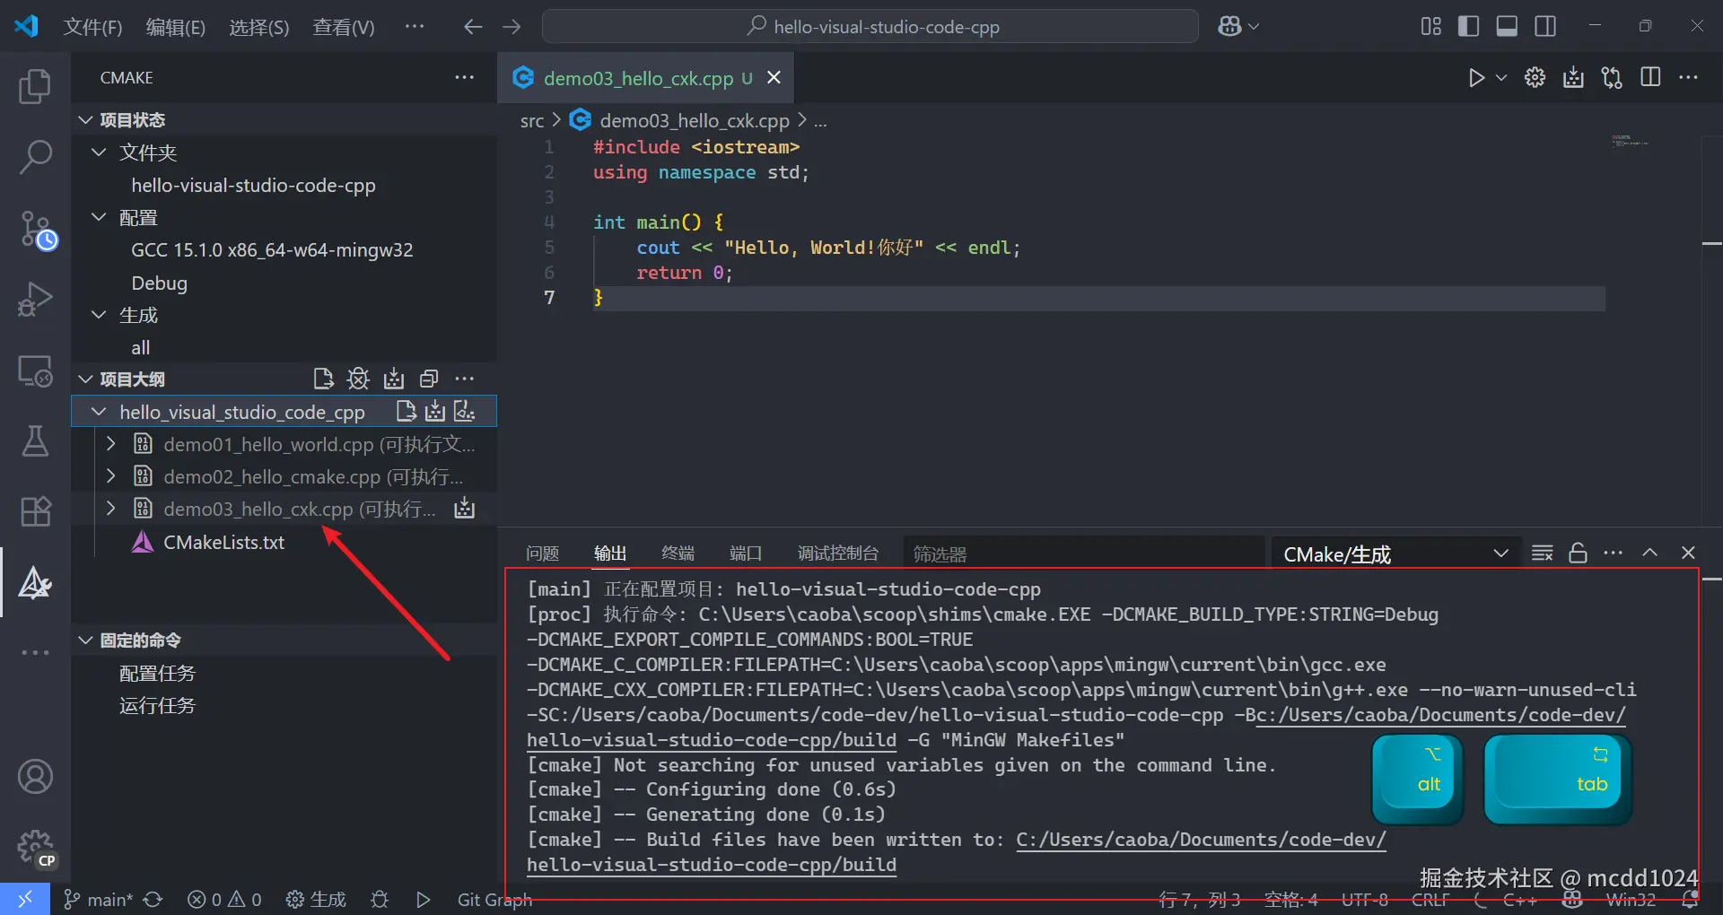This screenshot has height=915, width=1723.
Task: Click the launch play icon in status bar
Action: point(424,900)
